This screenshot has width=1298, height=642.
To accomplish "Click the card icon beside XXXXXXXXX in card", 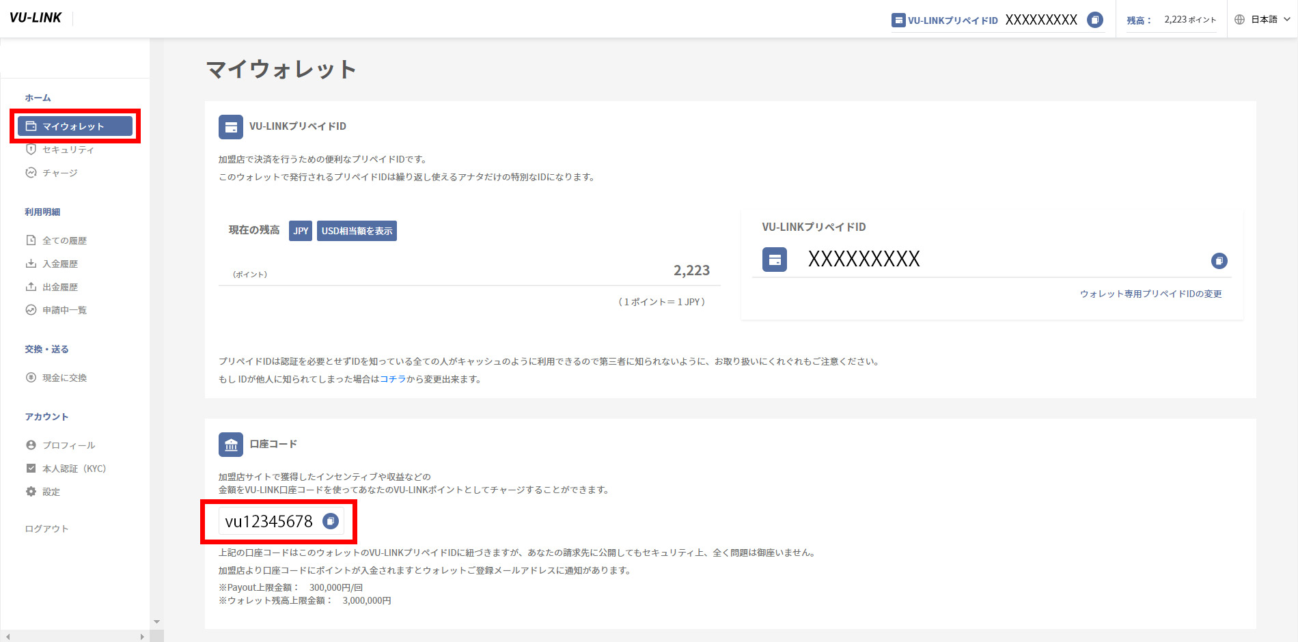I will point(775,260).
